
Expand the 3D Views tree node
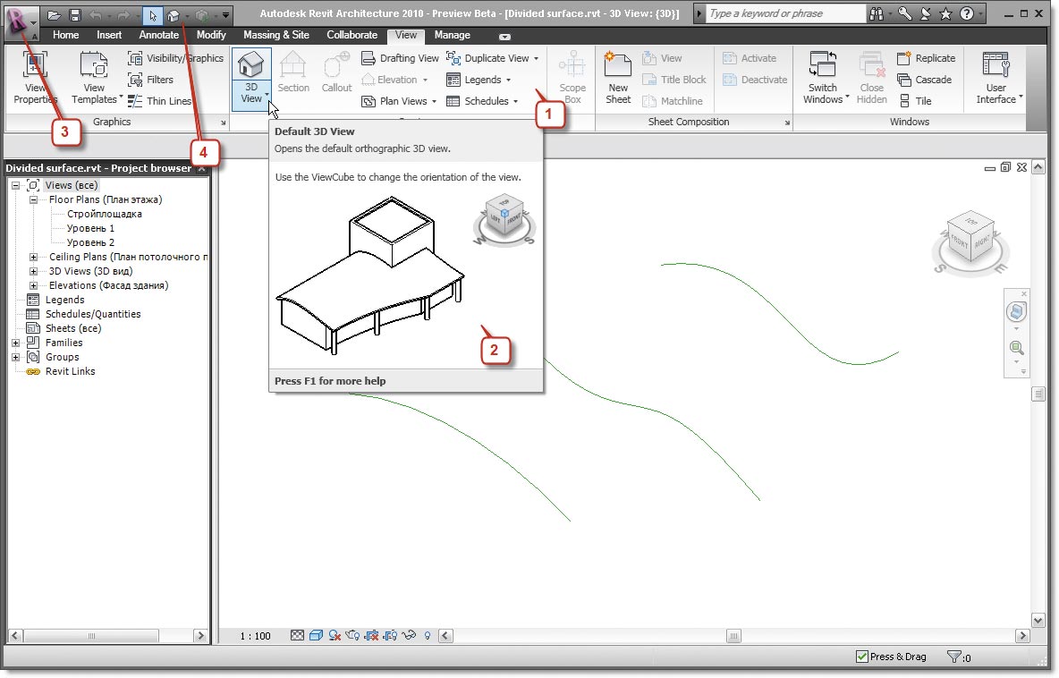[33, 271]
